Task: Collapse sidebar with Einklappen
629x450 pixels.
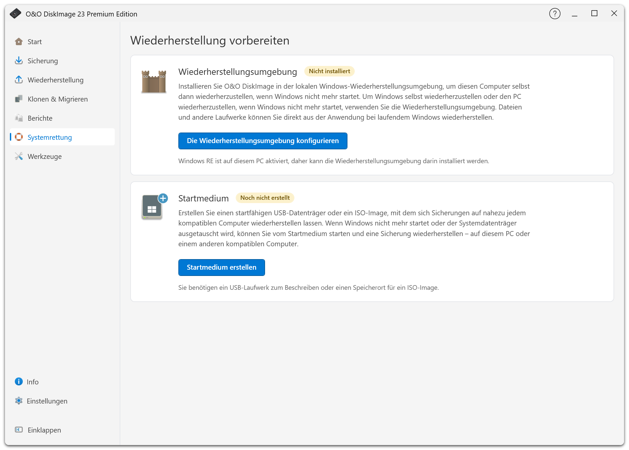Action: click(x=62, y=430)
